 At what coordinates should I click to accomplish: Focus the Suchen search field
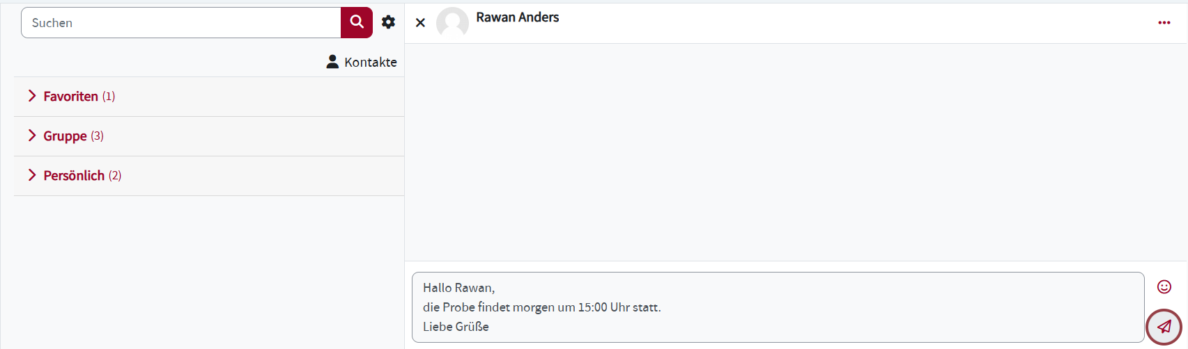[x=181, y=23]
